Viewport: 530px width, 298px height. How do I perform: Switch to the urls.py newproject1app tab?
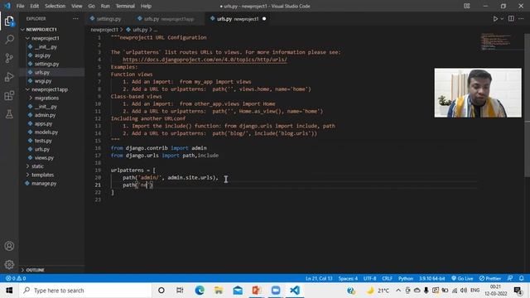pyautogui.click(x=168, y=19)
